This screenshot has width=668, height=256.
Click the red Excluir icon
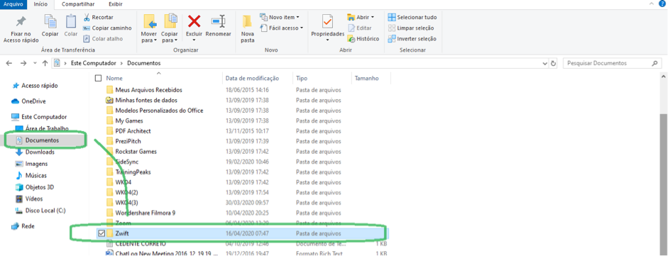click(195, 21)
